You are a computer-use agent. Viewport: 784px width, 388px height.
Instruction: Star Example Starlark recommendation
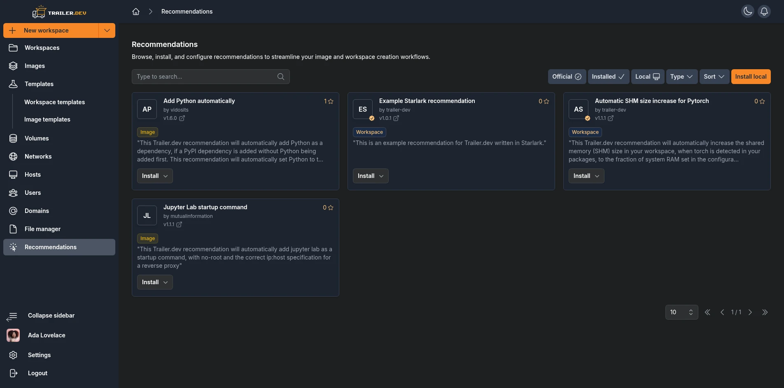546,101
